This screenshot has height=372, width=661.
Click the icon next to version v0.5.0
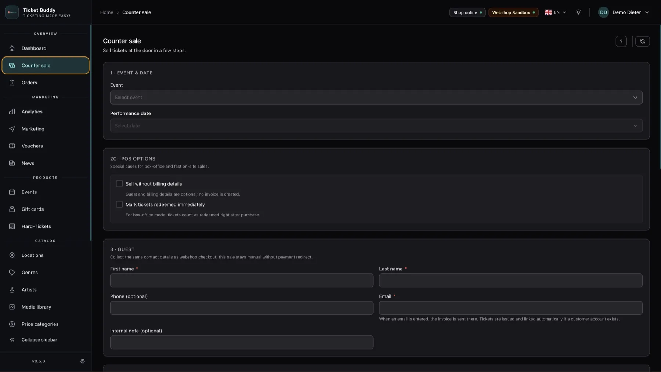83,361
